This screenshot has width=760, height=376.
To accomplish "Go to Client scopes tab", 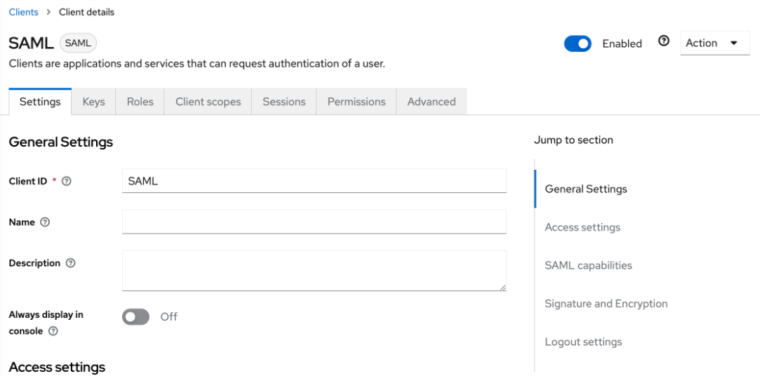I will 208,102.
